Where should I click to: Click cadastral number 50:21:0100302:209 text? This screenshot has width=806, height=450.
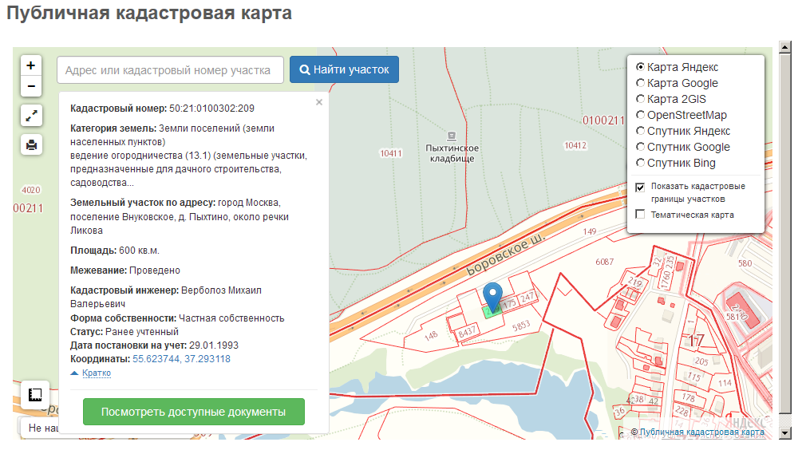click(x=211, y=109)
